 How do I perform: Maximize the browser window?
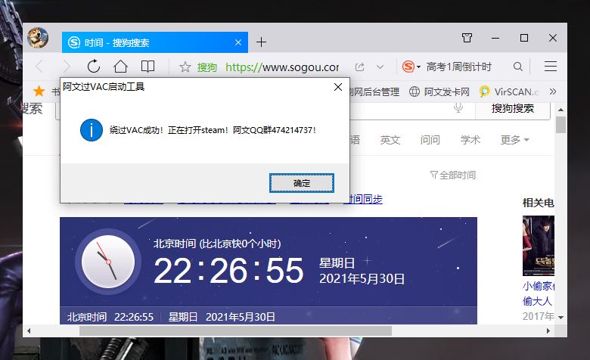[524, 38]
